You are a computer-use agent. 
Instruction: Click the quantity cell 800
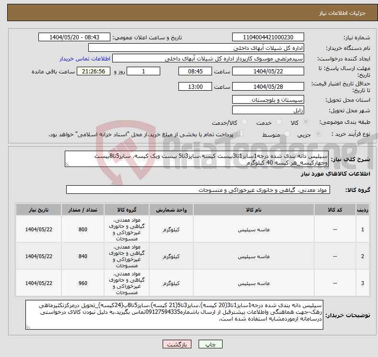tap(83, 229)
